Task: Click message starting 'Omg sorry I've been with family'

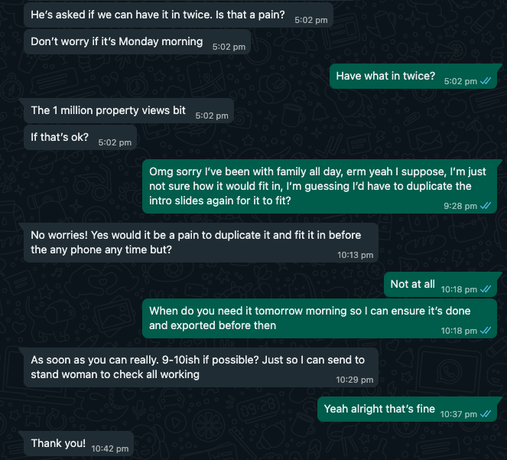Action: [320, 187]
